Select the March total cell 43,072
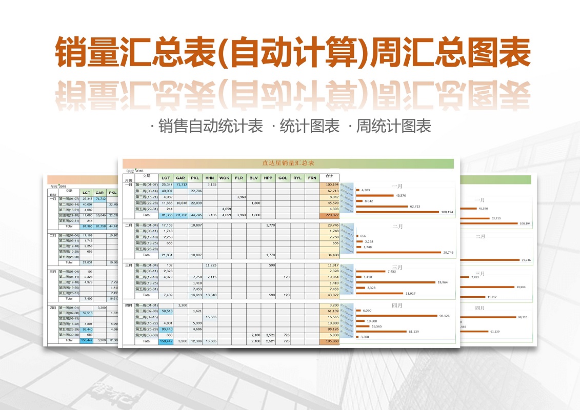This screenshot has height=410, width=580. point(330,295)
